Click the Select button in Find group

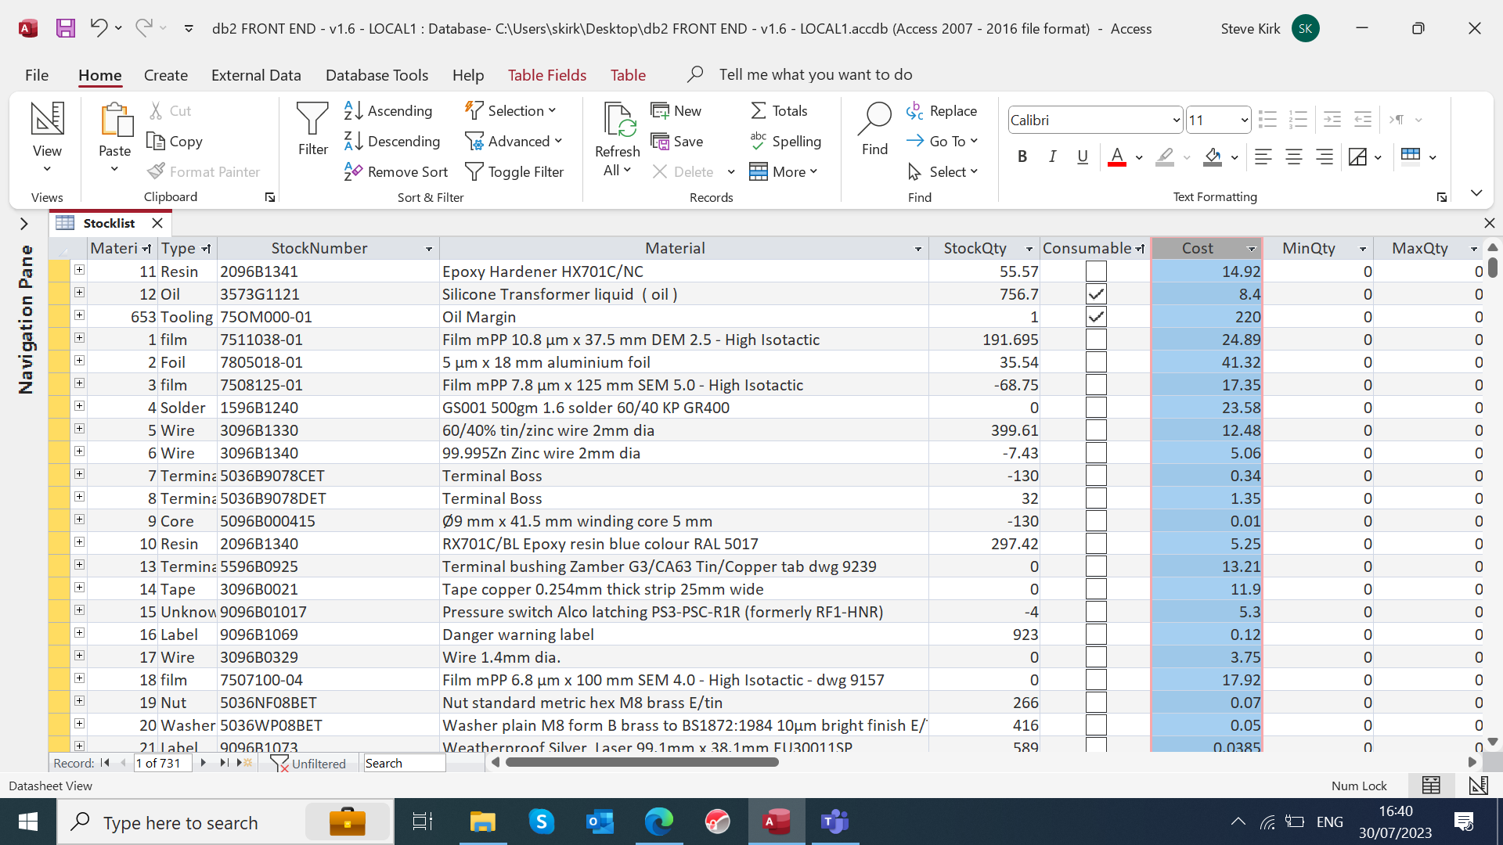coord(943,171)
